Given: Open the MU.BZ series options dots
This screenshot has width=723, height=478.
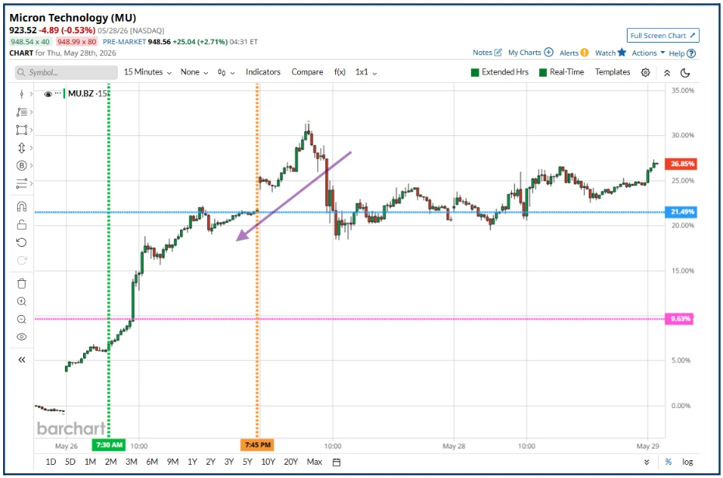Looking at the screenshot, I should 57,94.
